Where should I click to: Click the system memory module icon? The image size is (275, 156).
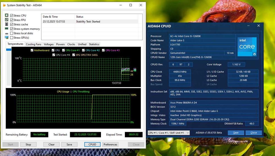click(x=7, y=29)
